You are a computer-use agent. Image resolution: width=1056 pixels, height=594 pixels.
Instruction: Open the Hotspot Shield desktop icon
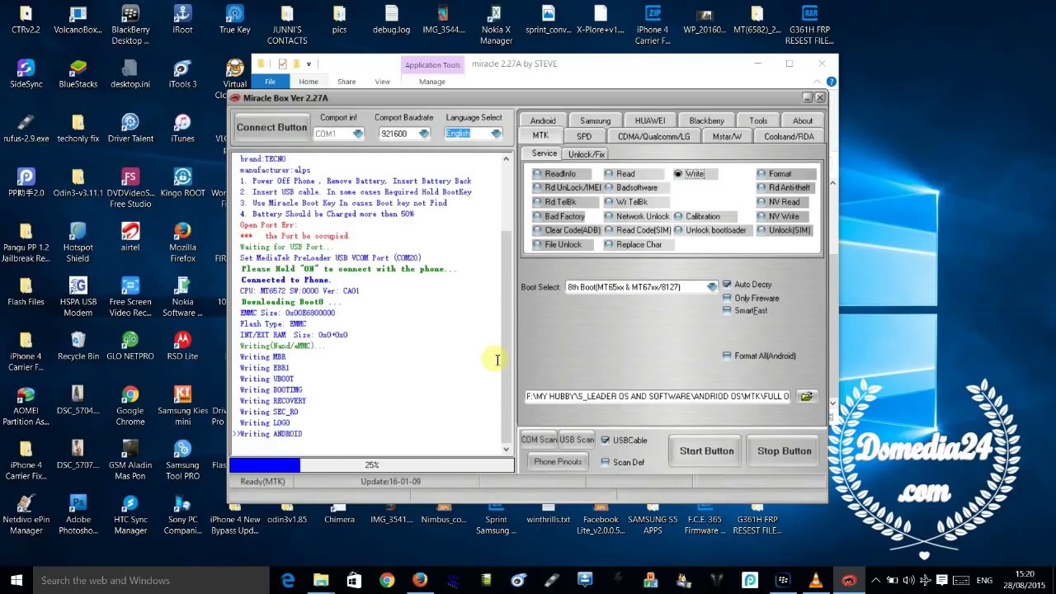(x=78, y=243)
